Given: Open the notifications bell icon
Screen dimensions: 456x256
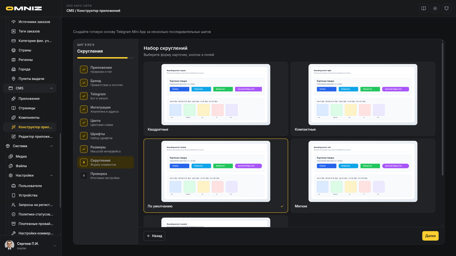Looking at the screenshot, I should click(x=446, y=9).
